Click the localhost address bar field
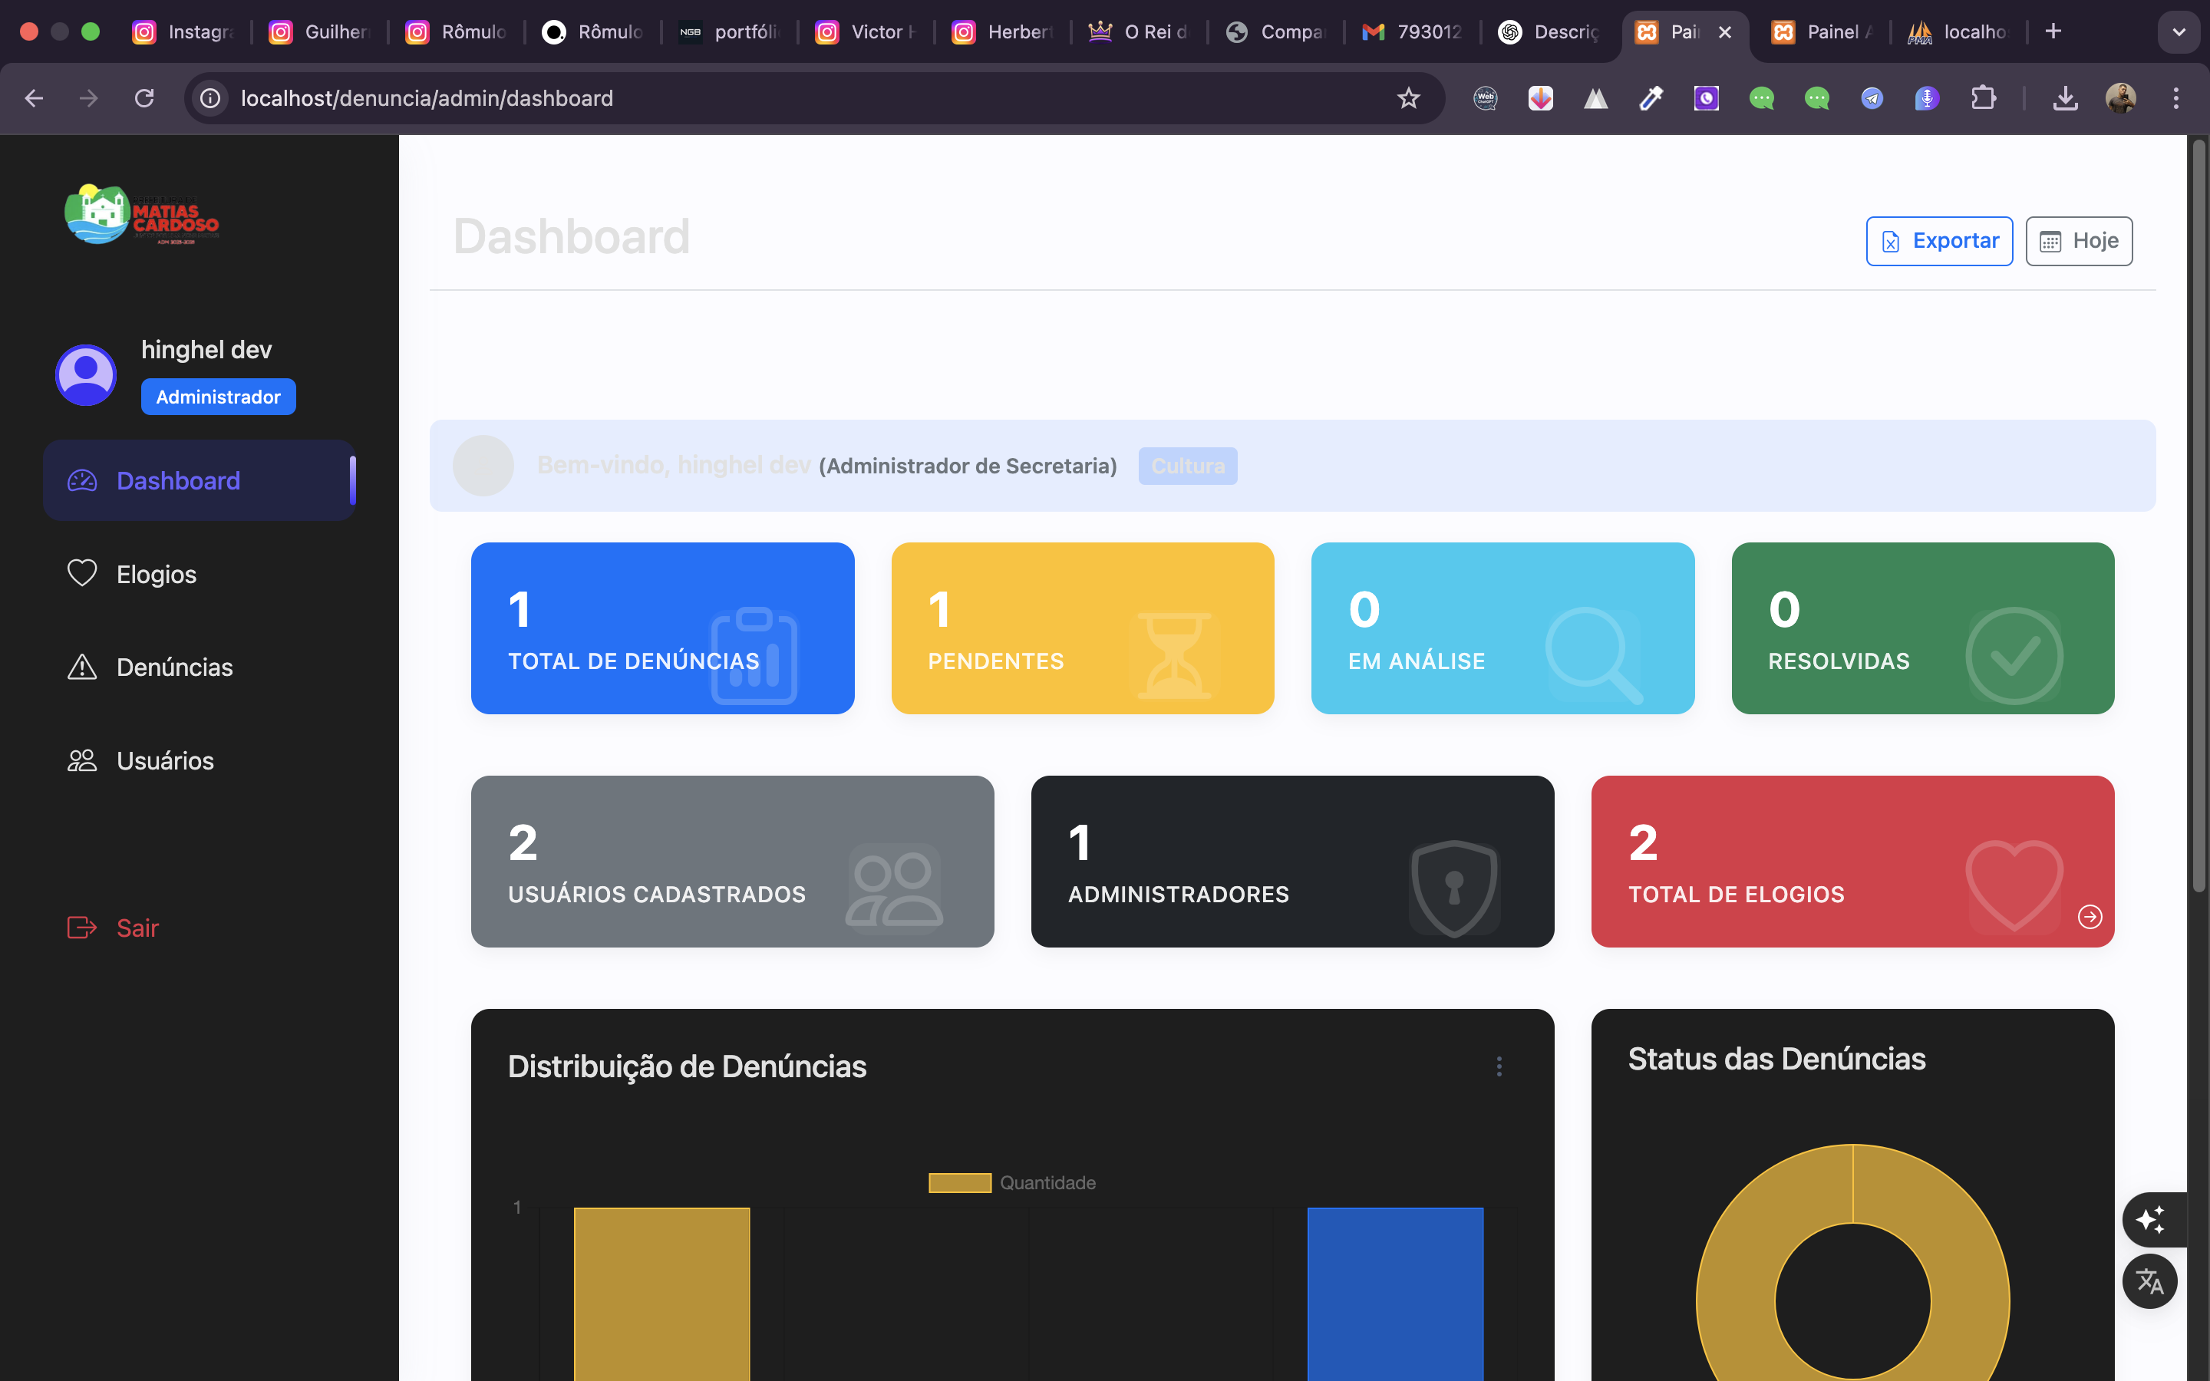Viewport: 2210px width, 1381px height. coord(803,97)
